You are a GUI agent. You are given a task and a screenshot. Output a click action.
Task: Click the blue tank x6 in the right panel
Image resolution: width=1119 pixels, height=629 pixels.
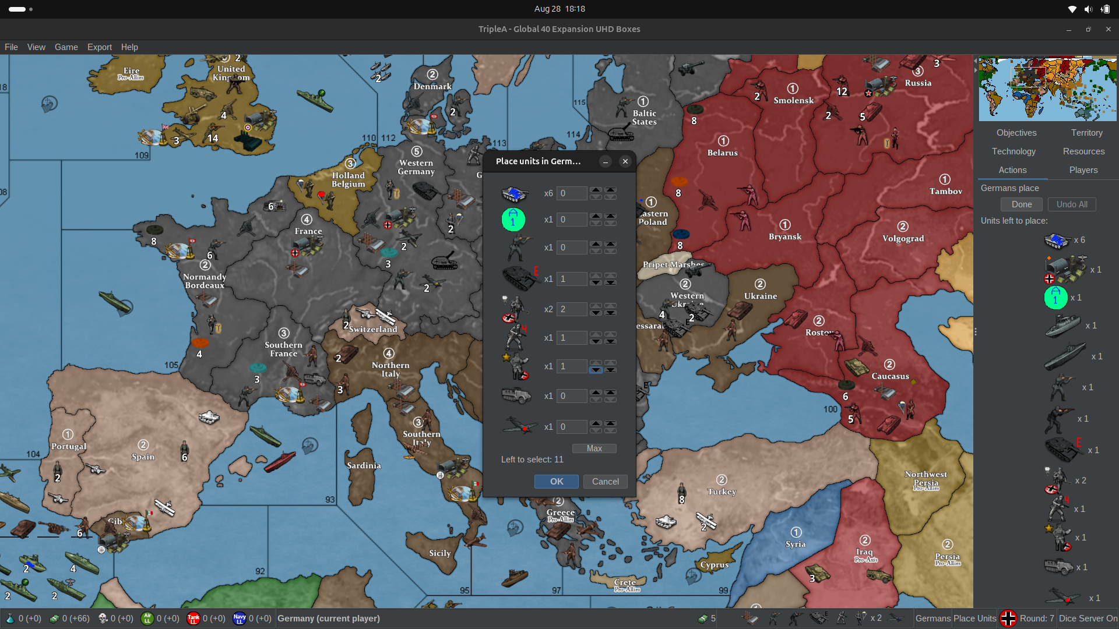point(1058,240)
